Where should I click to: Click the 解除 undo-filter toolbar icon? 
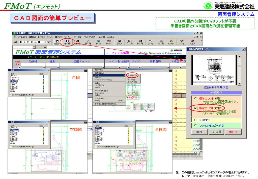(x=88, y=42)
